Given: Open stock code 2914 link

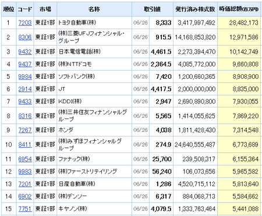Looking at the screenshot, I should 25,89.
